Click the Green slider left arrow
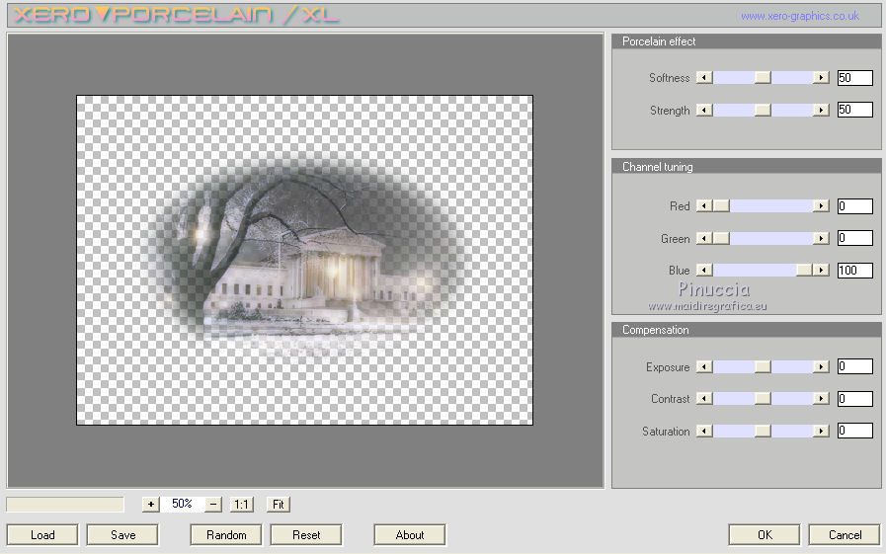 point(704,238)
